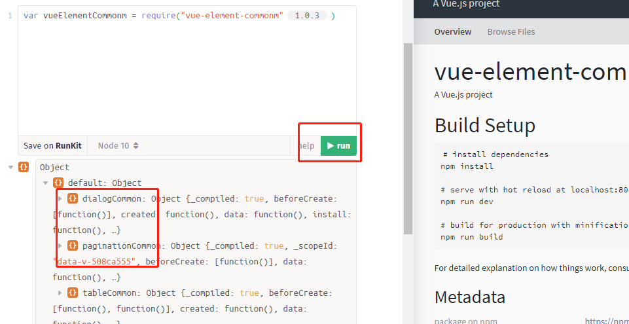Click the dialogCommon property name
This screenshot has width=629, height=324.
[113, 198]
